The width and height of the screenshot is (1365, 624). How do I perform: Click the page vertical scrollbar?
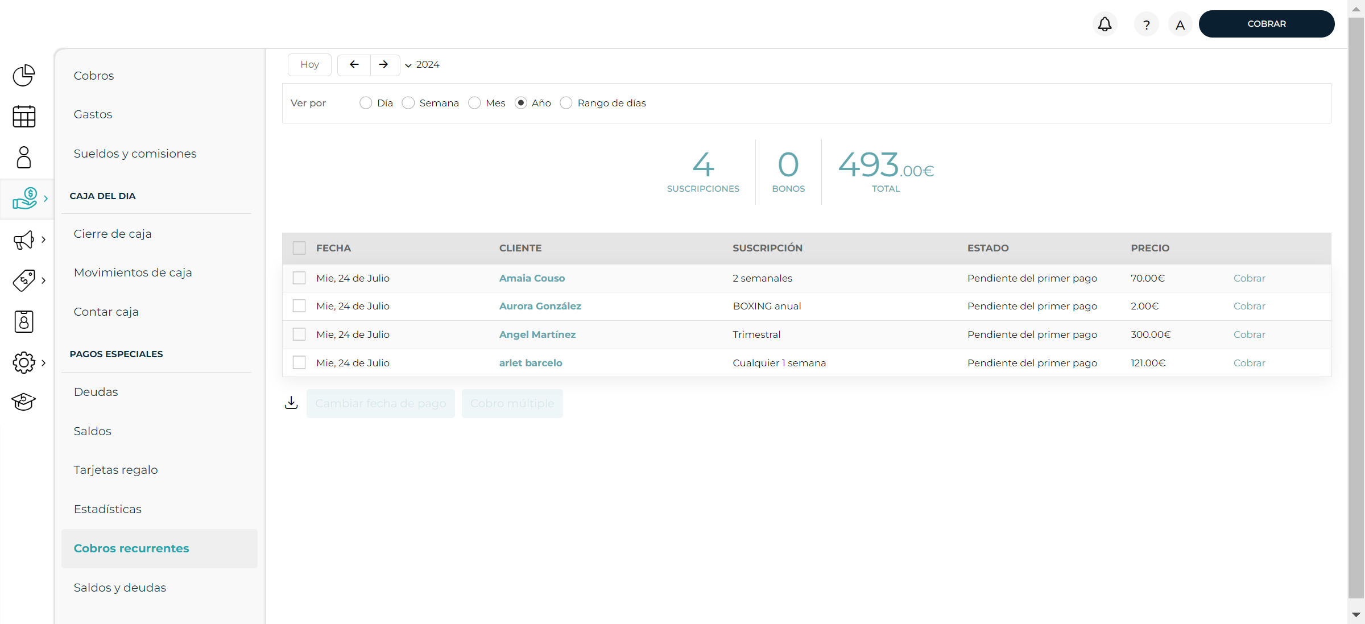pyautogui.click(x=1356, y=307)
